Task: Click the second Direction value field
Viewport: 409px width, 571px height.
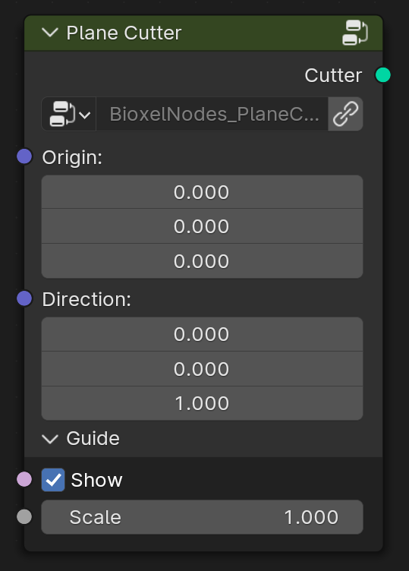Action: tap(202, 369)
